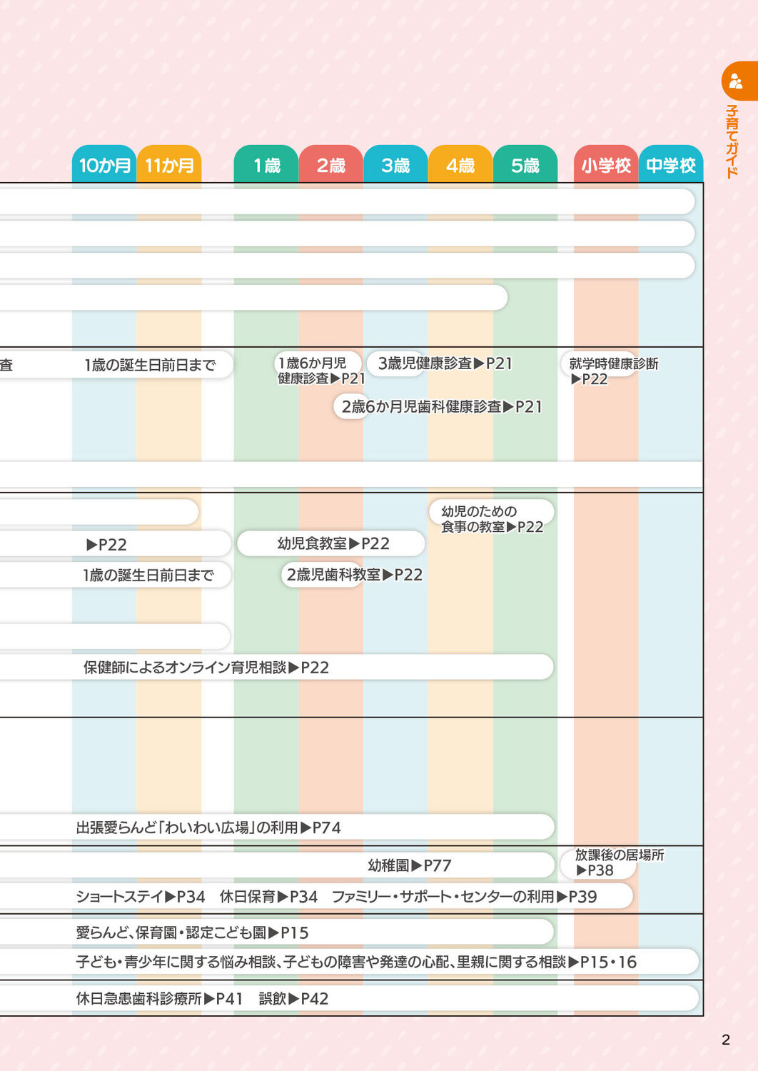
Task: Select the 11か月 age tab
Action: (169, 166)
